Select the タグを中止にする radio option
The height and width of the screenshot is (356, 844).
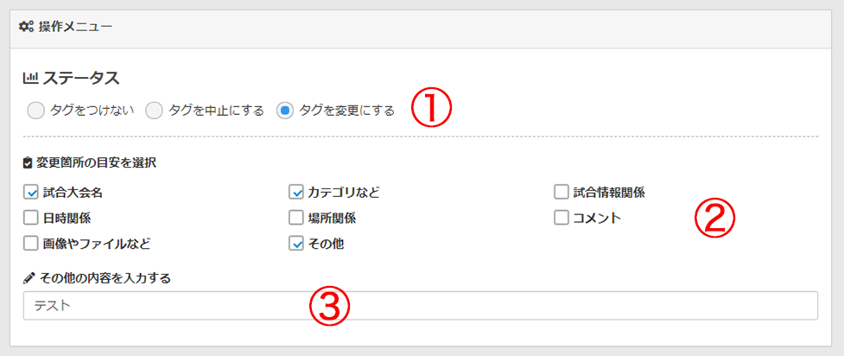pyautogui.click(x=154, y=111)
